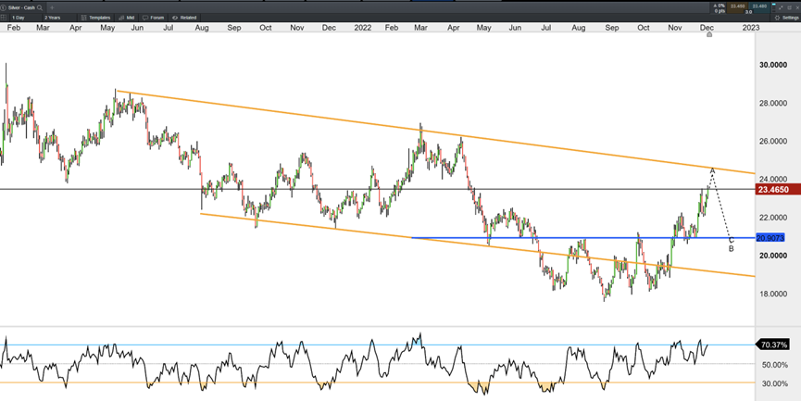Image resolution: width=801 pixels, height=401 pixels.
Task: Click the blue 20.9073 level label
Action: [770, 238]
